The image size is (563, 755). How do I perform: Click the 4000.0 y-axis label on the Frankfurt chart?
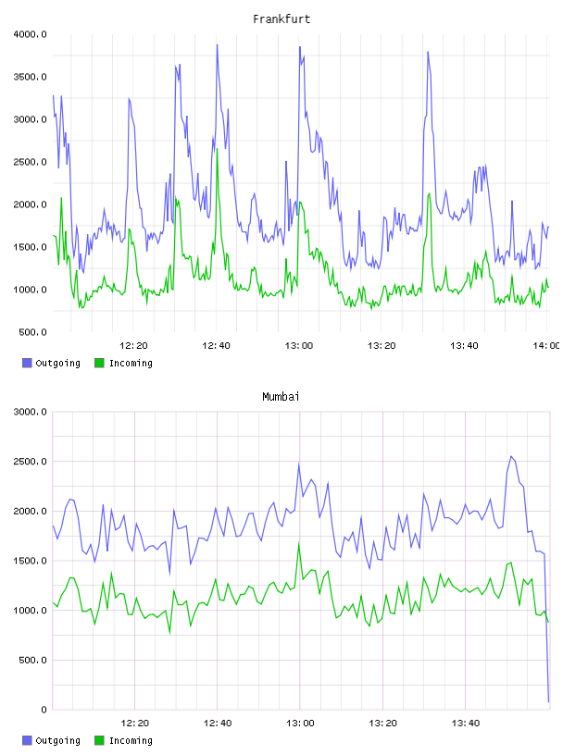pyautogui.click(x=30, y=34)
